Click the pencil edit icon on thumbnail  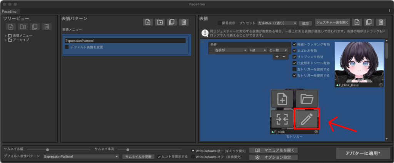306,119
